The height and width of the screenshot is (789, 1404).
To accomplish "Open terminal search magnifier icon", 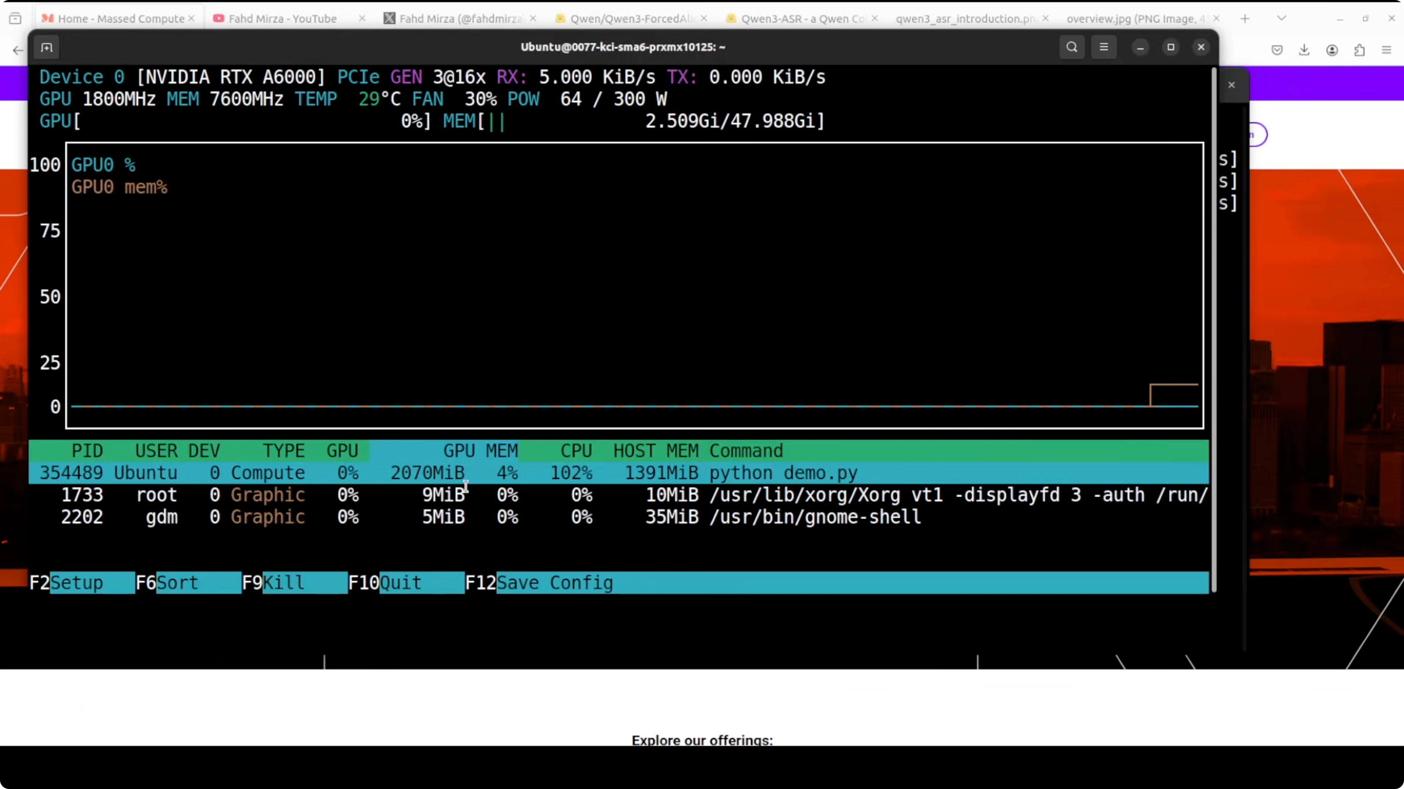I will coord(1072,47).
